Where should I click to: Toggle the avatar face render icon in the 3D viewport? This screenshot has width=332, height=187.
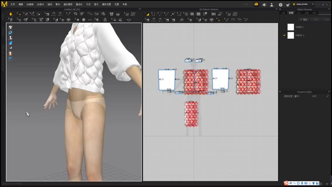click(10, 53)
